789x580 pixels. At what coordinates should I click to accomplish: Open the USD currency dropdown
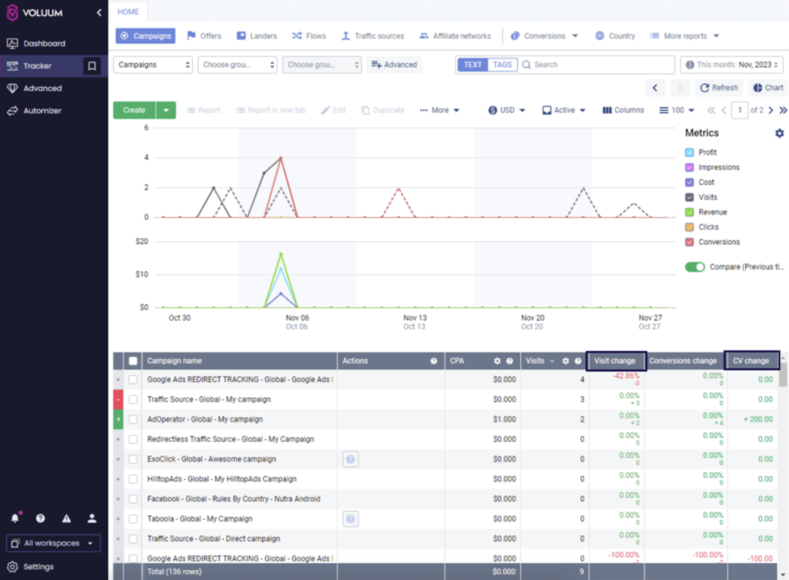click(507, 110)
